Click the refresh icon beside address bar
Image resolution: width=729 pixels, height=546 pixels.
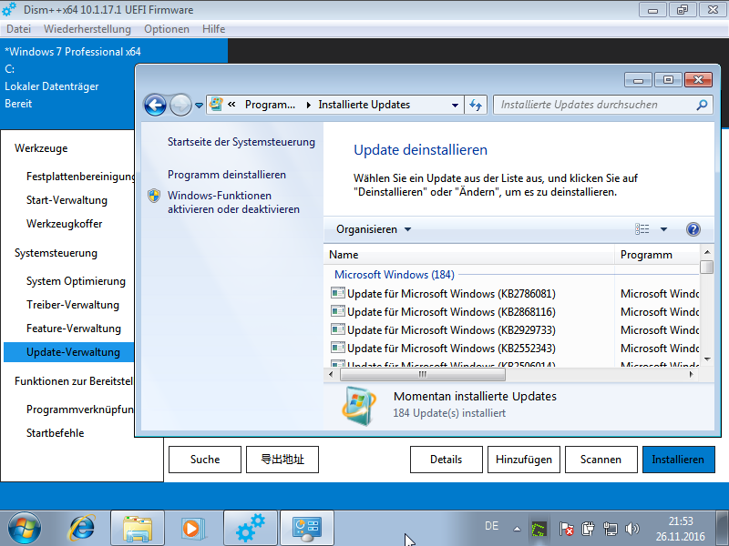476,105
